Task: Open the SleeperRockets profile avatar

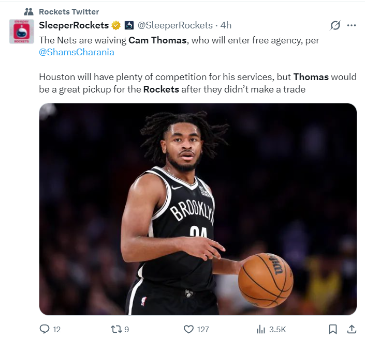Action: coord(22,32)
